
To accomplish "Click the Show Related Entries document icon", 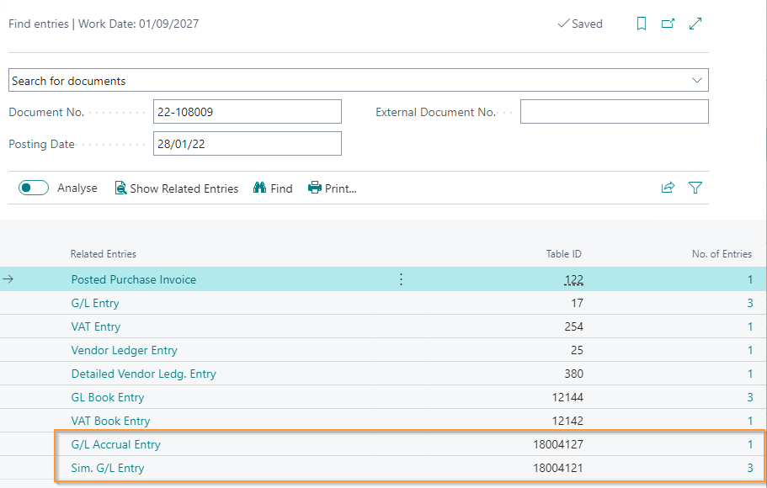I will [120, 188].
